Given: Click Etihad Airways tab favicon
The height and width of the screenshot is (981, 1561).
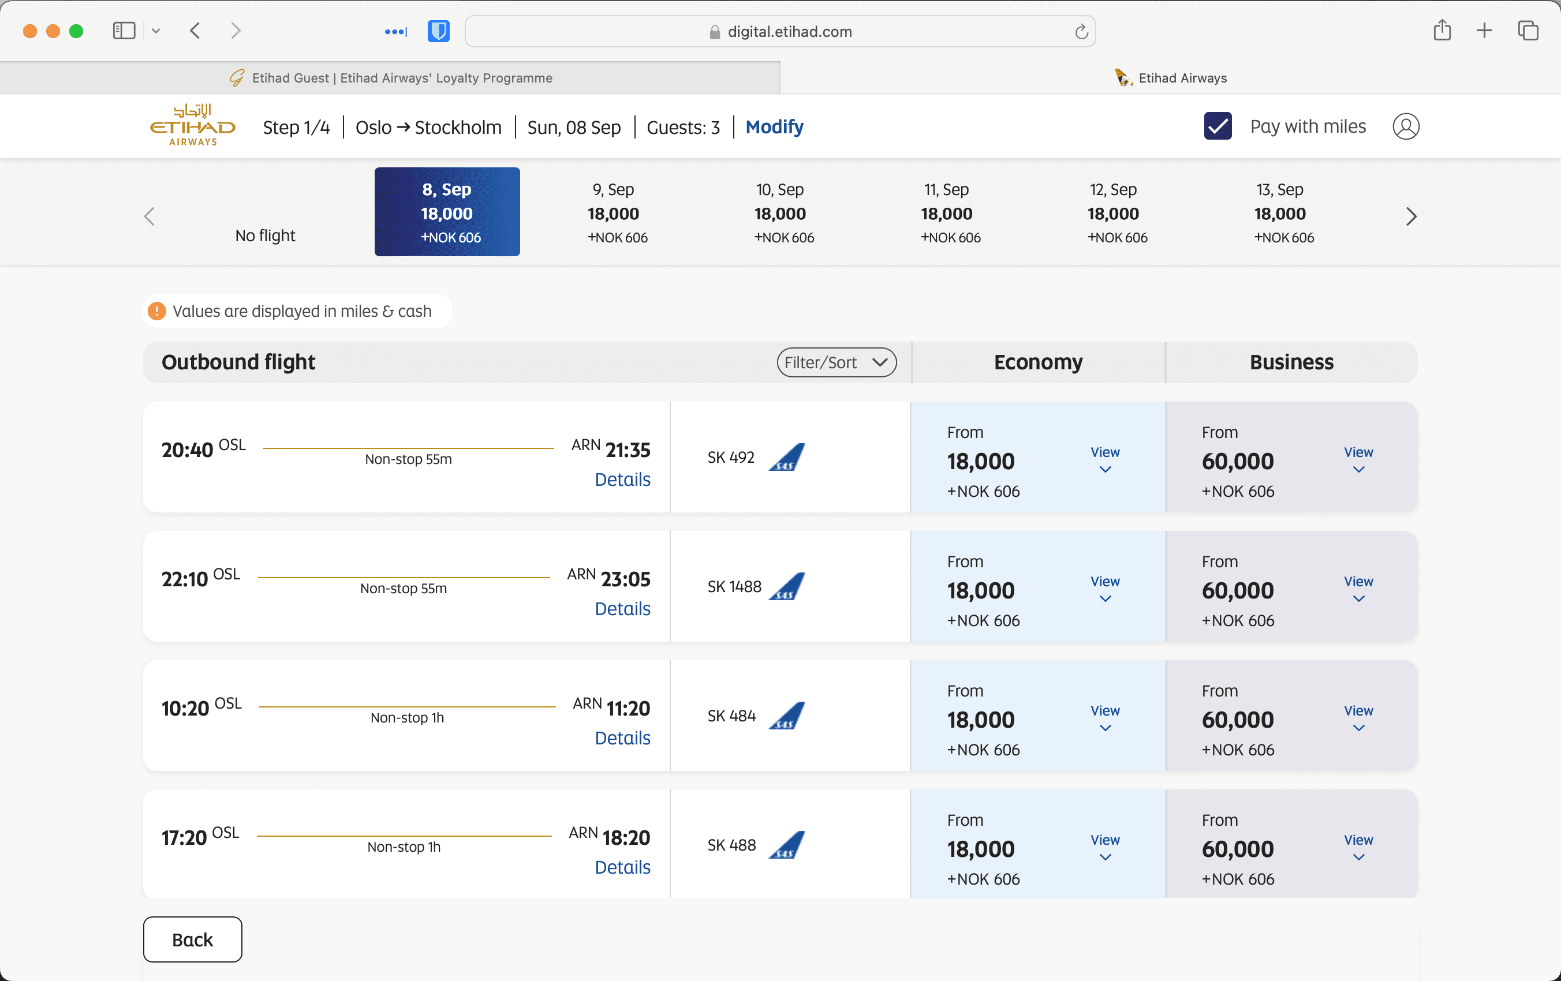Looking at the screenshot, I should [1123, 78].
